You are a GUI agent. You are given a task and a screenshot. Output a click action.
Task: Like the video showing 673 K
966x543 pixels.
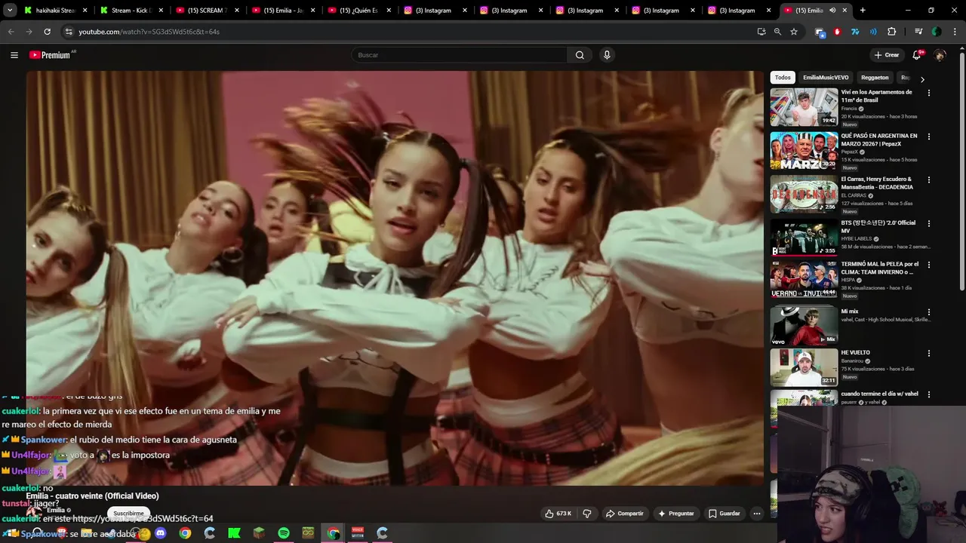pyautogui.click(x=558, y=514)
